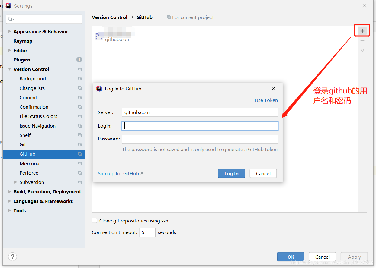Focus the Login input field

tap(200, 126)
